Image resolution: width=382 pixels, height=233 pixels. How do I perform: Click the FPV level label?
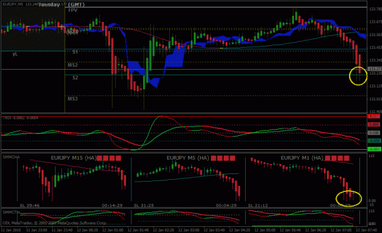pyautogui.click(x=73, y=10)
